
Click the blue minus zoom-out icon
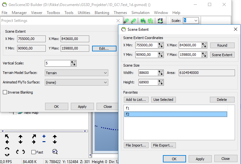[x=44, y=142]
